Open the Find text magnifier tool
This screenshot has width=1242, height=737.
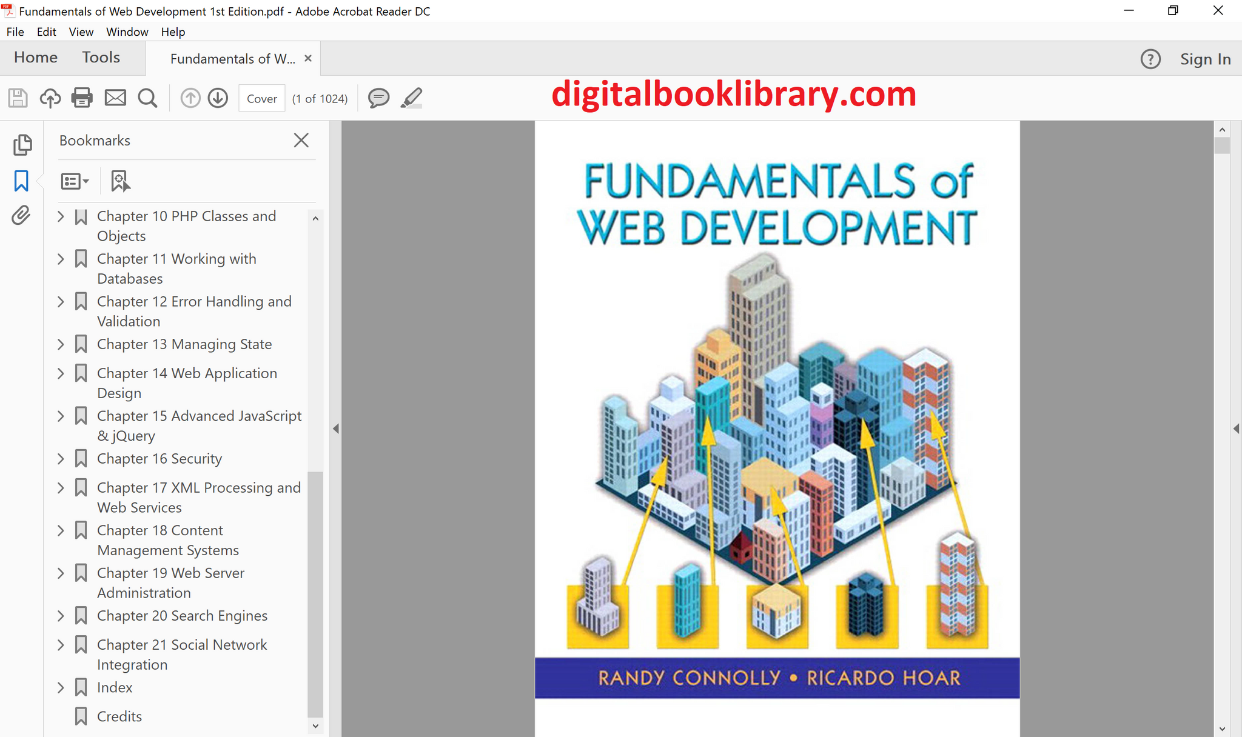pos(147,98)
